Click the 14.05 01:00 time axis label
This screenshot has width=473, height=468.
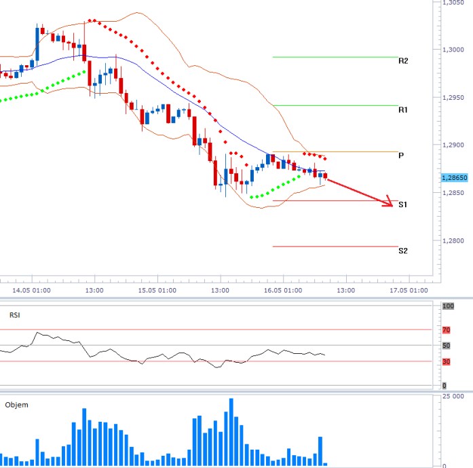pos(32,291)
